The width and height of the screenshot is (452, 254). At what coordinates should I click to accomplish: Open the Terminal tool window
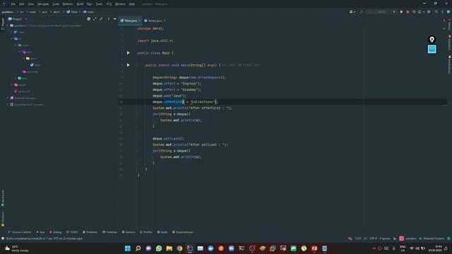click(109, 232)
